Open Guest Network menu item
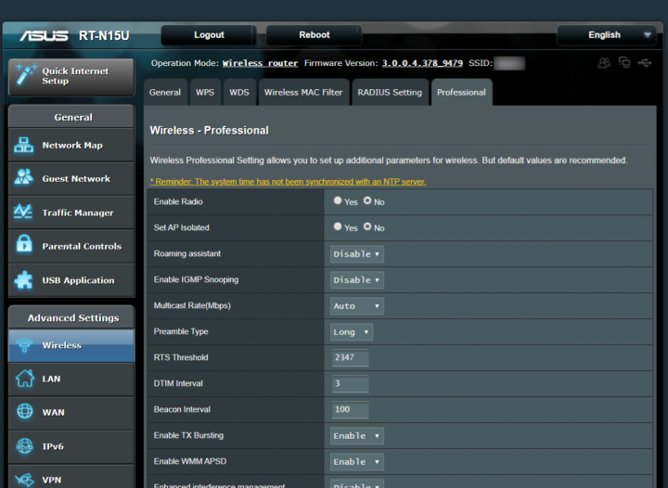Image resolution: width=668 pixels, height=488 pixels. pos(71,178)
